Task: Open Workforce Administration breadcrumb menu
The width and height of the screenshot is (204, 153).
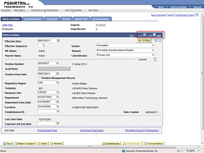Action: click(x=45, y=11)
